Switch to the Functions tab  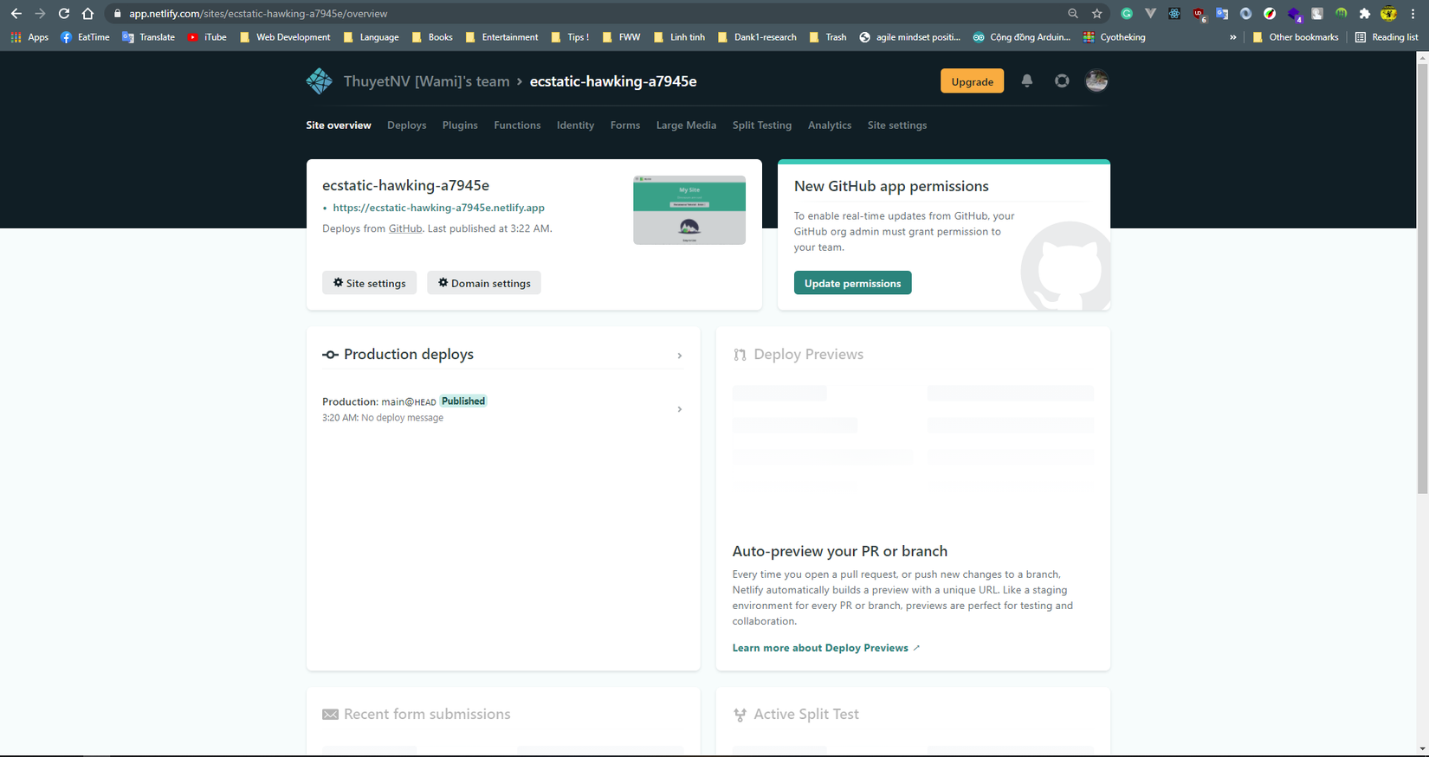[x=517, y=125]
